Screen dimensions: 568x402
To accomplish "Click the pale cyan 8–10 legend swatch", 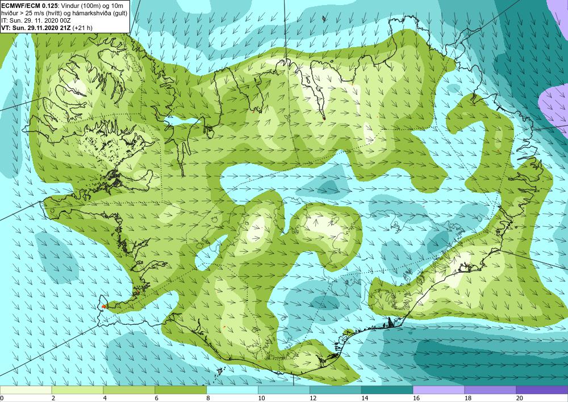I will [x=232, y=390].
